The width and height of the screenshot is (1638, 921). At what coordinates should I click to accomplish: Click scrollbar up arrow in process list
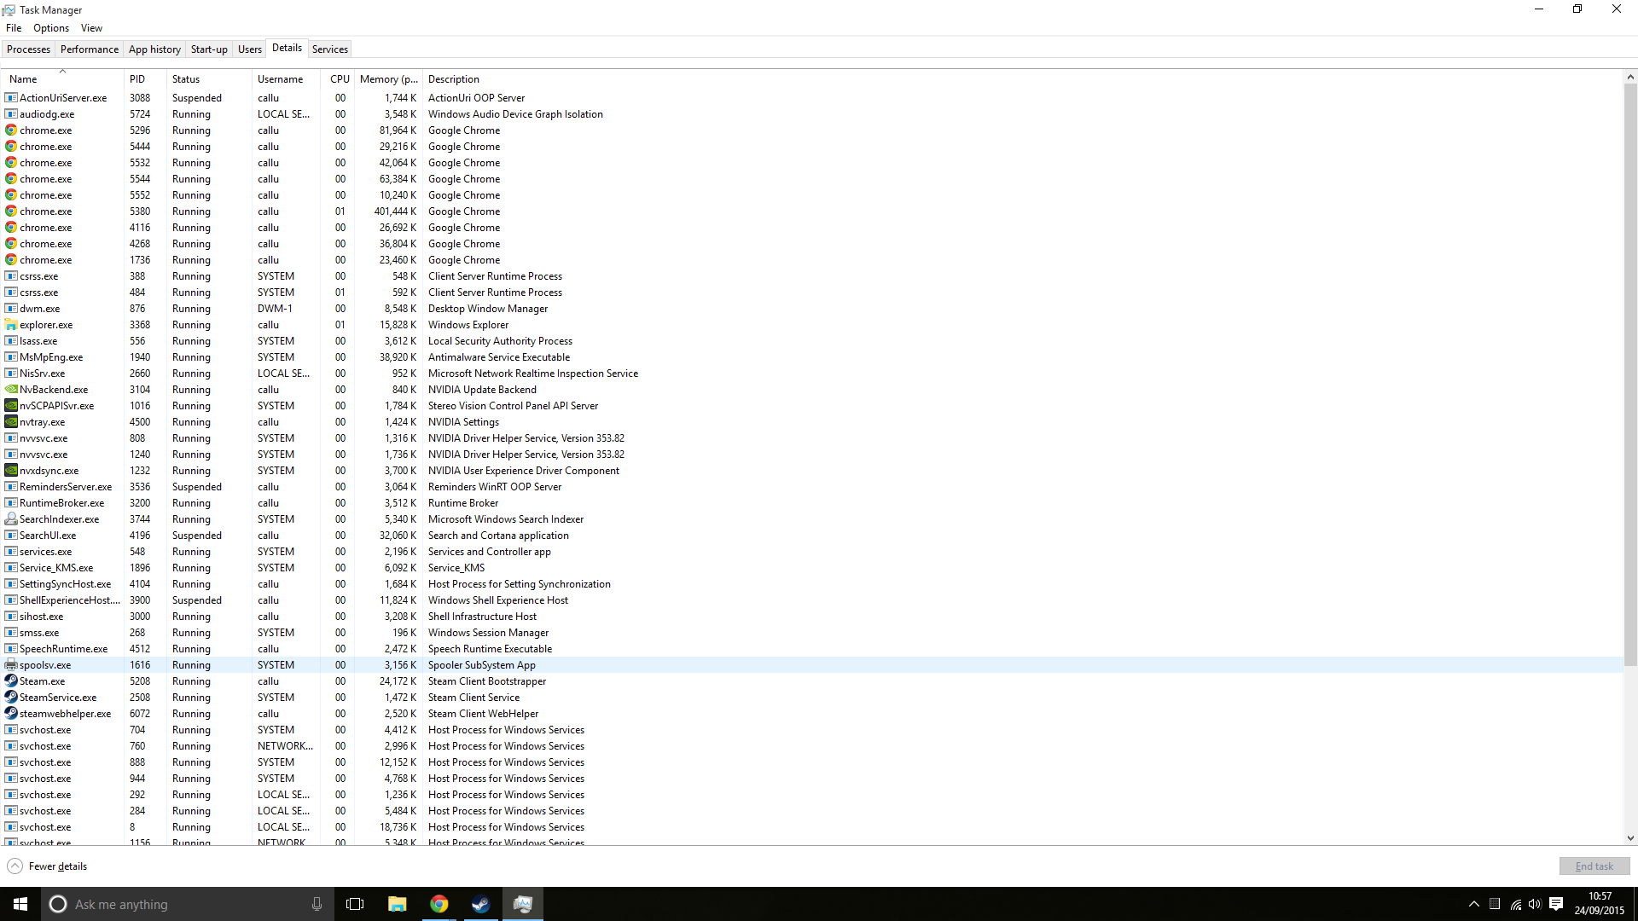tap(1630, 77)
